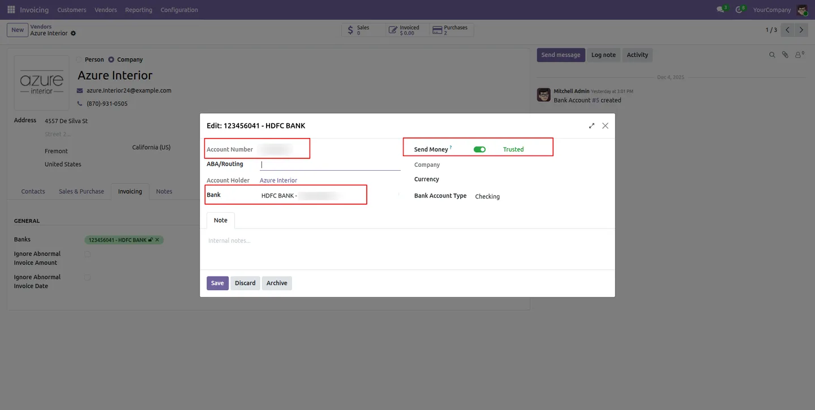Open Bank Account Type dropdown showing Checking
This screenshot has width=815, height=410.
(541, 196)
